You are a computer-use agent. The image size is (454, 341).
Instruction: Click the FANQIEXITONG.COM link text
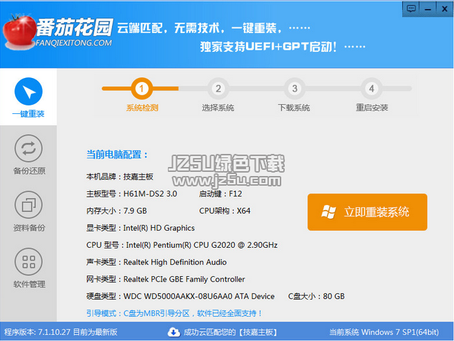74,43
